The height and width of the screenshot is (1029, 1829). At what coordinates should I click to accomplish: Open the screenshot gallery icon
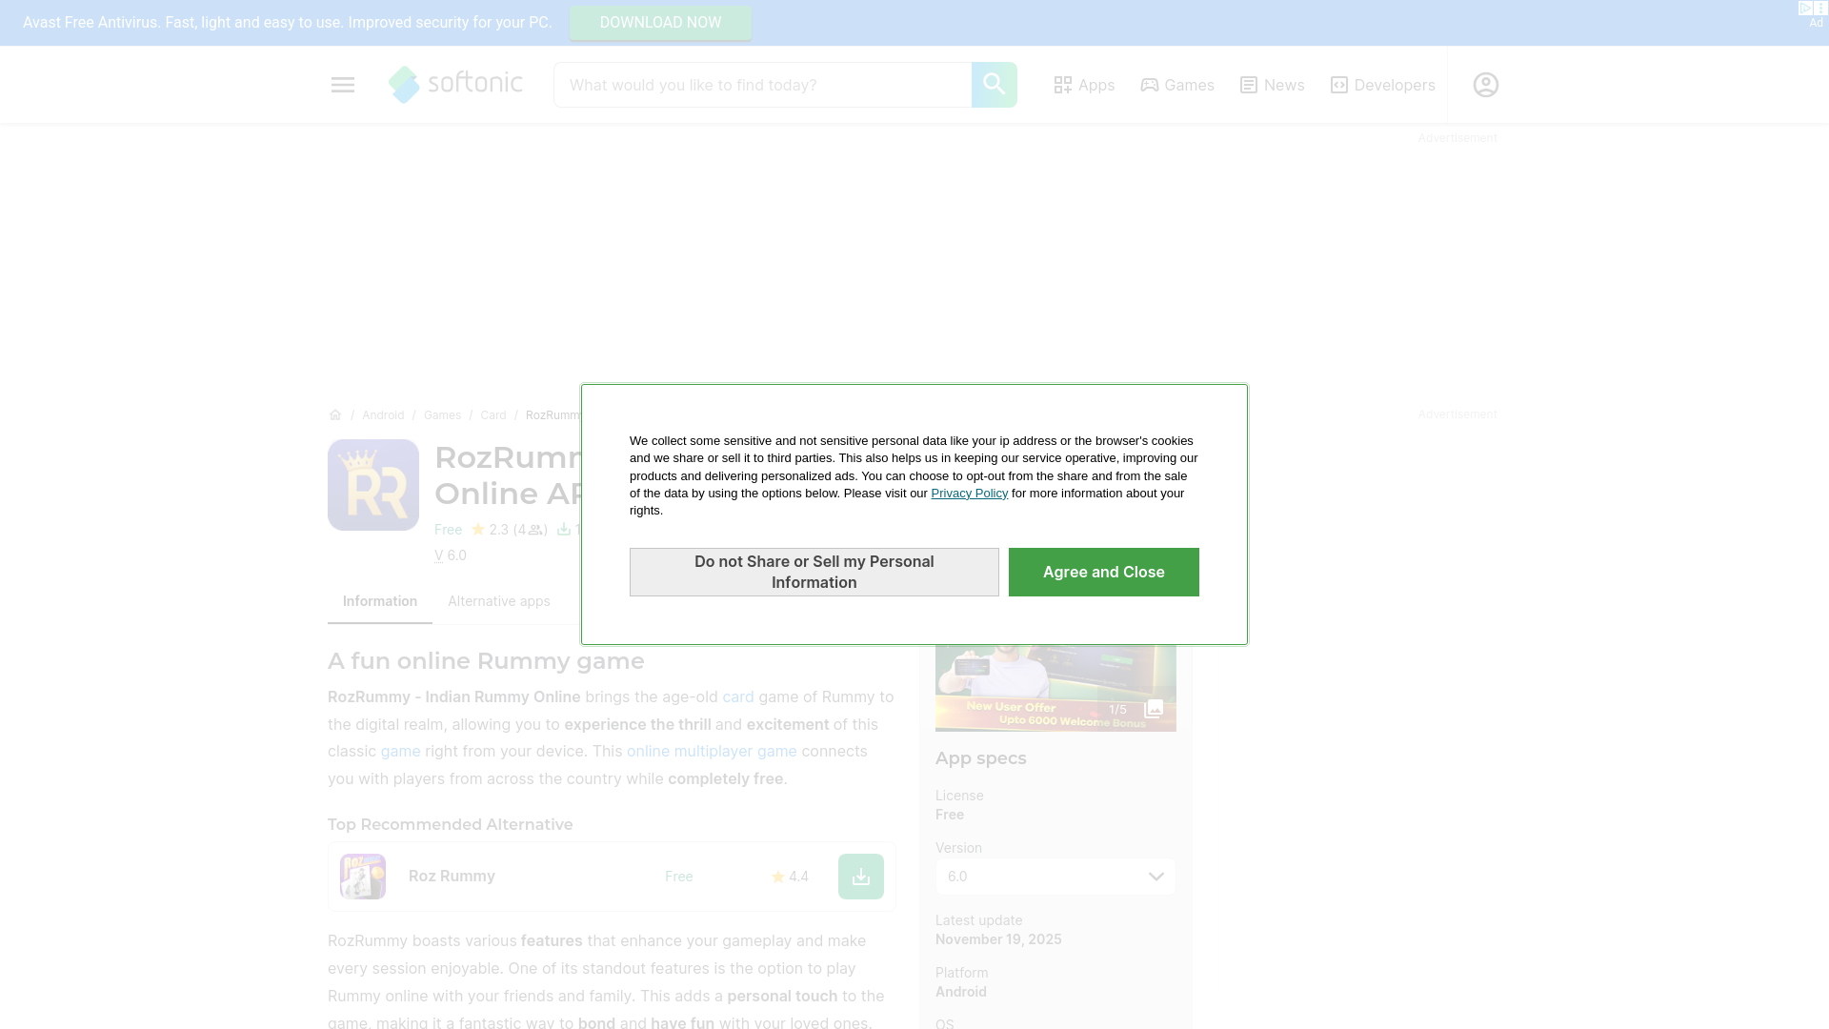click(x=1153, y=709)
